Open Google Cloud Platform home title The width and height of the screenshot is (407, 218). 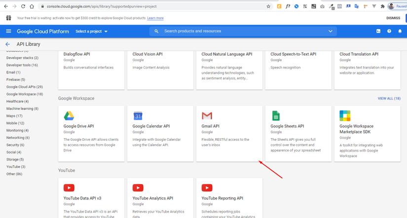click(43, 31)
